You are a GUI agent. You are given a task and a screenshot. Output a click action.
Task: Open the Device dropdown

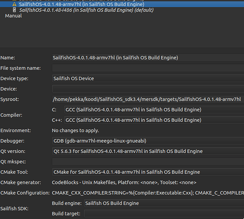[x=148, y=89]
